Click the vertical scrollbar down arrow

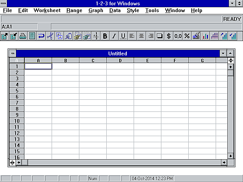(230, 156)
